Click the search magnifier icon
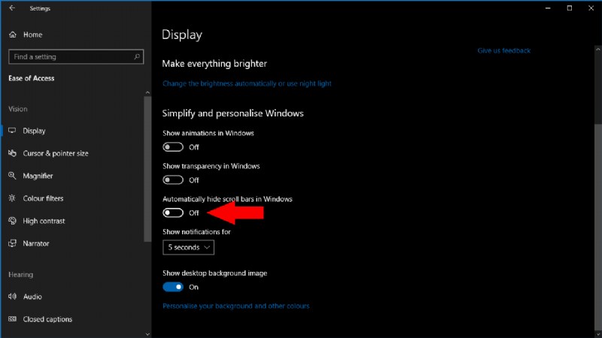Viewport: 602px width, 338px height. [x=137, y=57]
